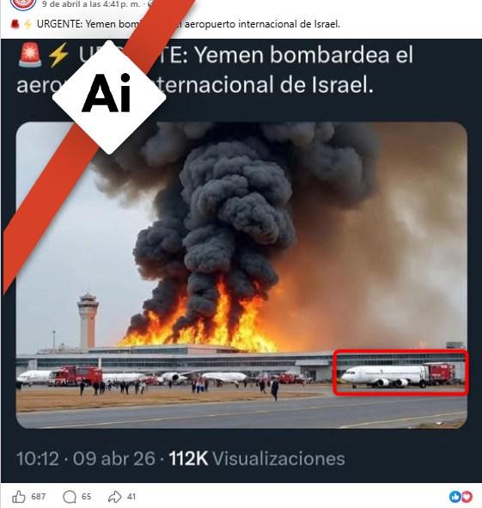
Task: Click the red siren emoji in the image headline
Action: pyautogui.click(x=30, y=54)
